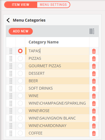
Task: Delete the BEER category row
Action: [x=94, y=81]
